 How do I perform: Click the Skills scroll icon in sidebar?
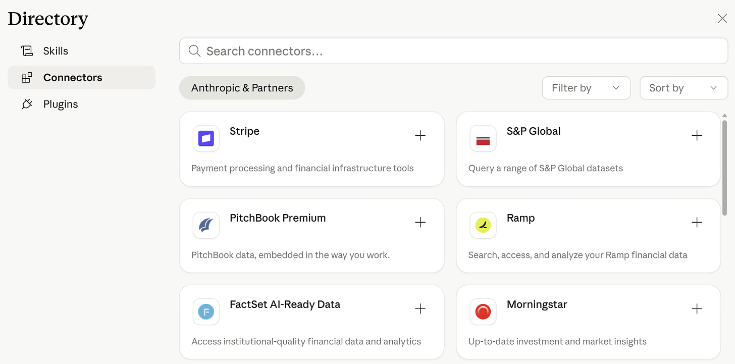tap(26, 51)
